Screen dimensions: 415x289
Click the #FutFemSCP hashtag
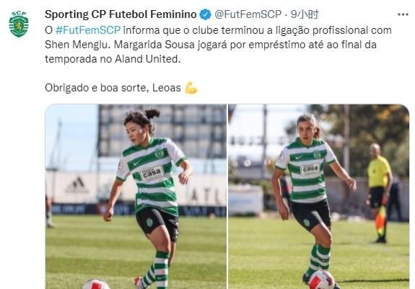tap(88, 30)
